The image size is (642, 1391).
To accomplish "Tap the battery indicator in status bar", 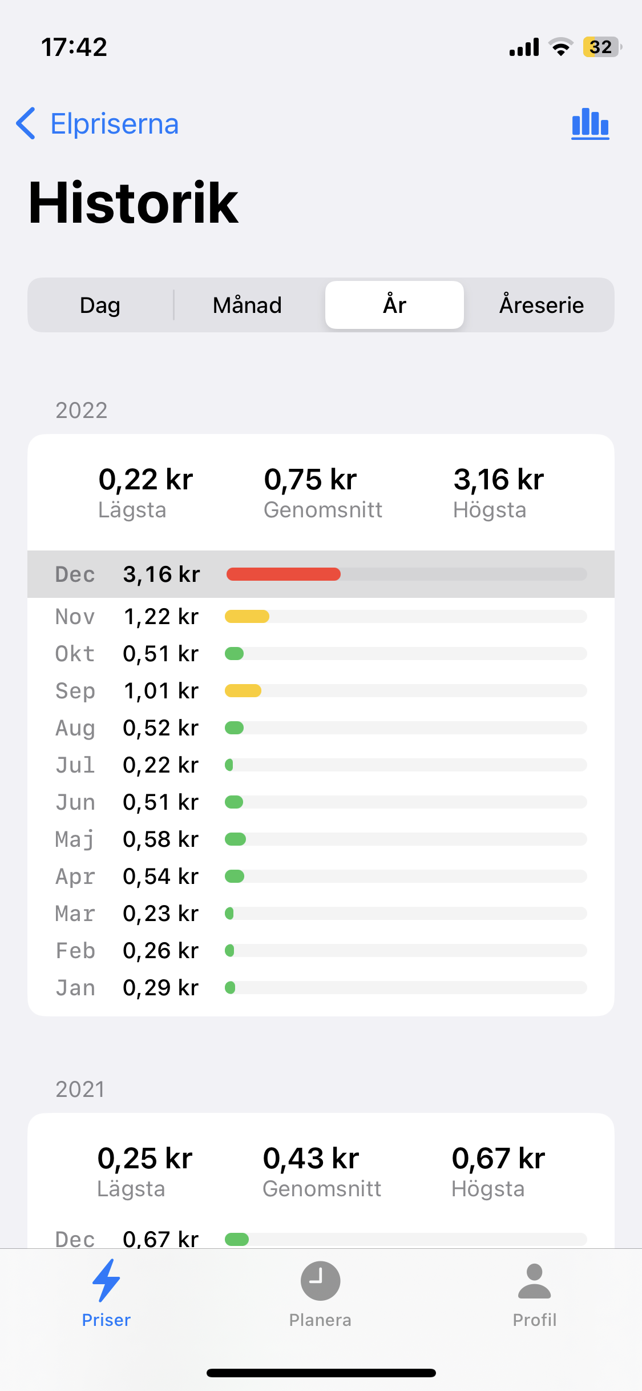I will 602,47.
